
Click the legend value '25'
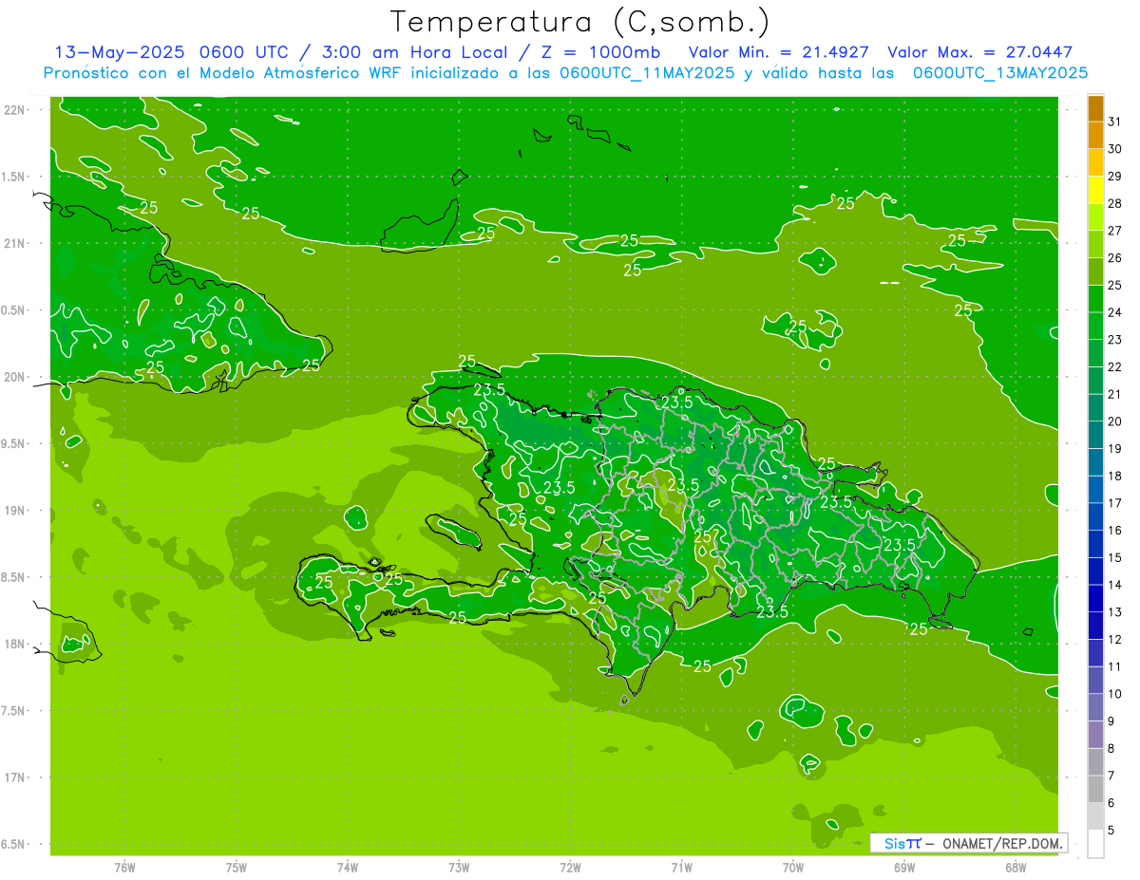tap(1115, 285)
